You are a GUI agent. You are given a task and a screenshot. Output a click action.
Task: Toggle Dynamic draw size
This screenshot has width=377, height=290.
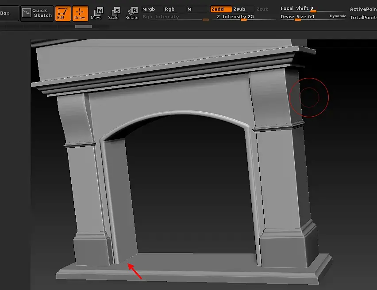coord(338,16)
